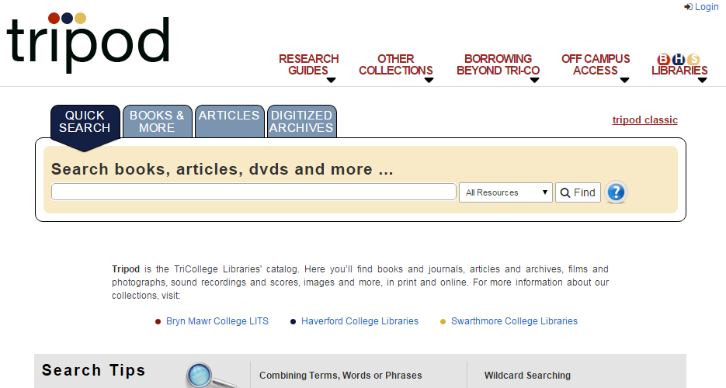
Task: Click Combining Terms, Words or Phrases heading
Action: coord(340,376)
